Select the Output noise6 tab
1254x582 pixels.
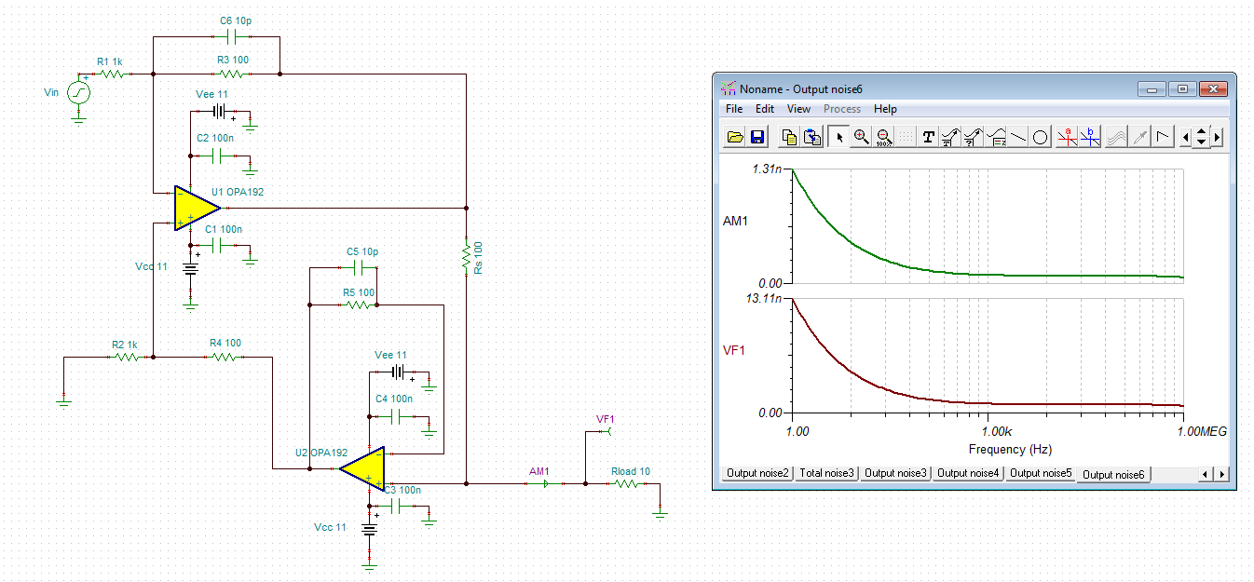click(x=1113, y=474)
